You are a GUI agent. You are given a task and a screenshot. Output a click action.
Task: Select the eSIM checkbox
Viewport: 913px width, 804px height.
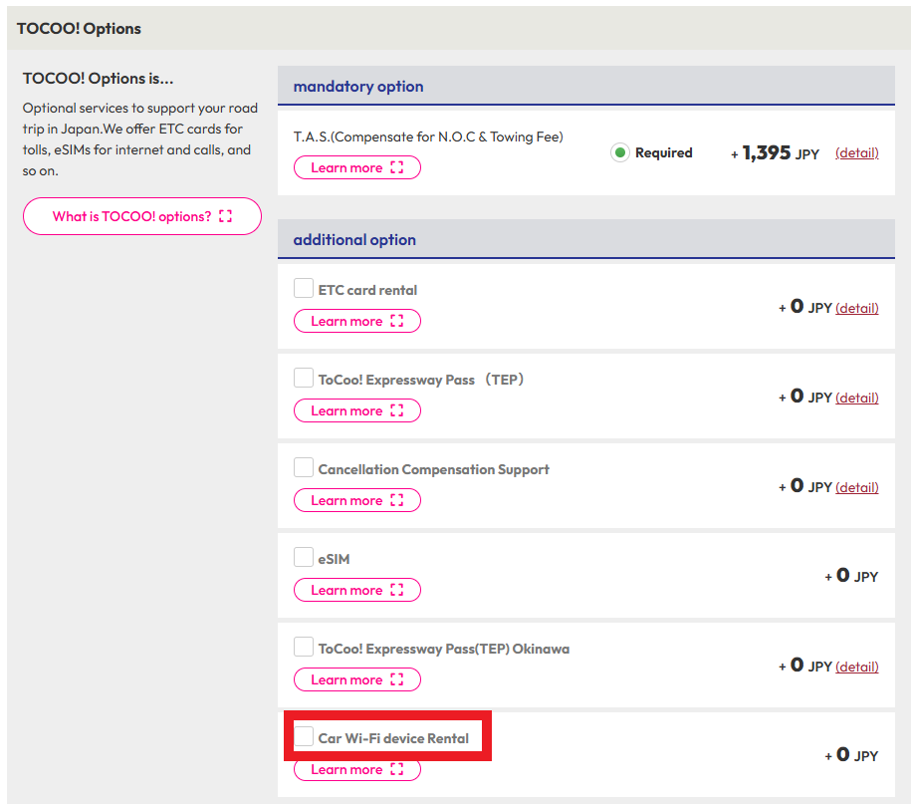coord(304,557)
